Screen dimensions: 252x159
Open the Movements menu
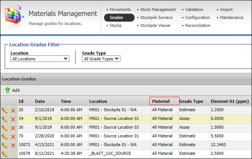120,9
